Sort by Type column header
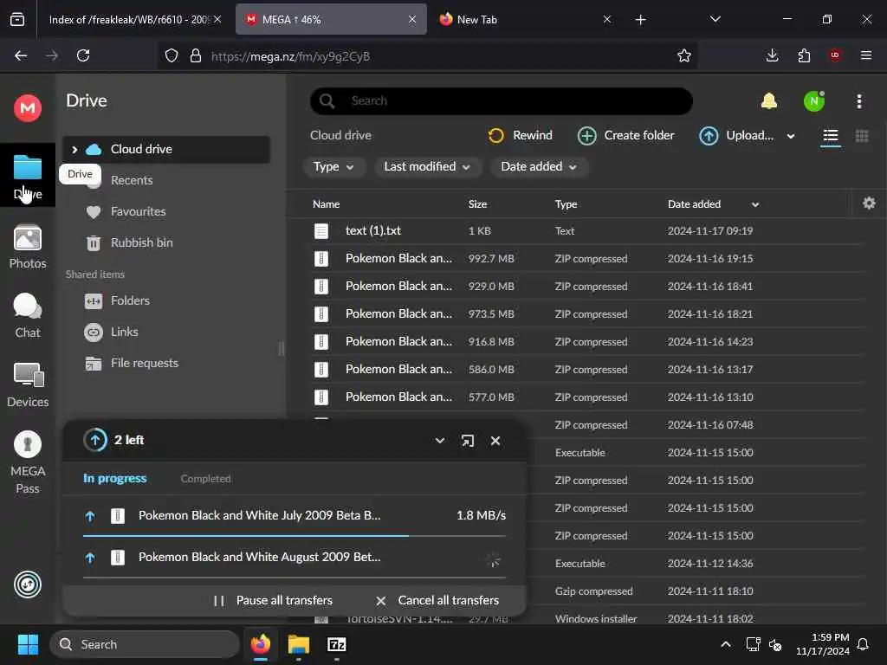Image resolution: width=887 pixels, height=665 pixels. 566,204
